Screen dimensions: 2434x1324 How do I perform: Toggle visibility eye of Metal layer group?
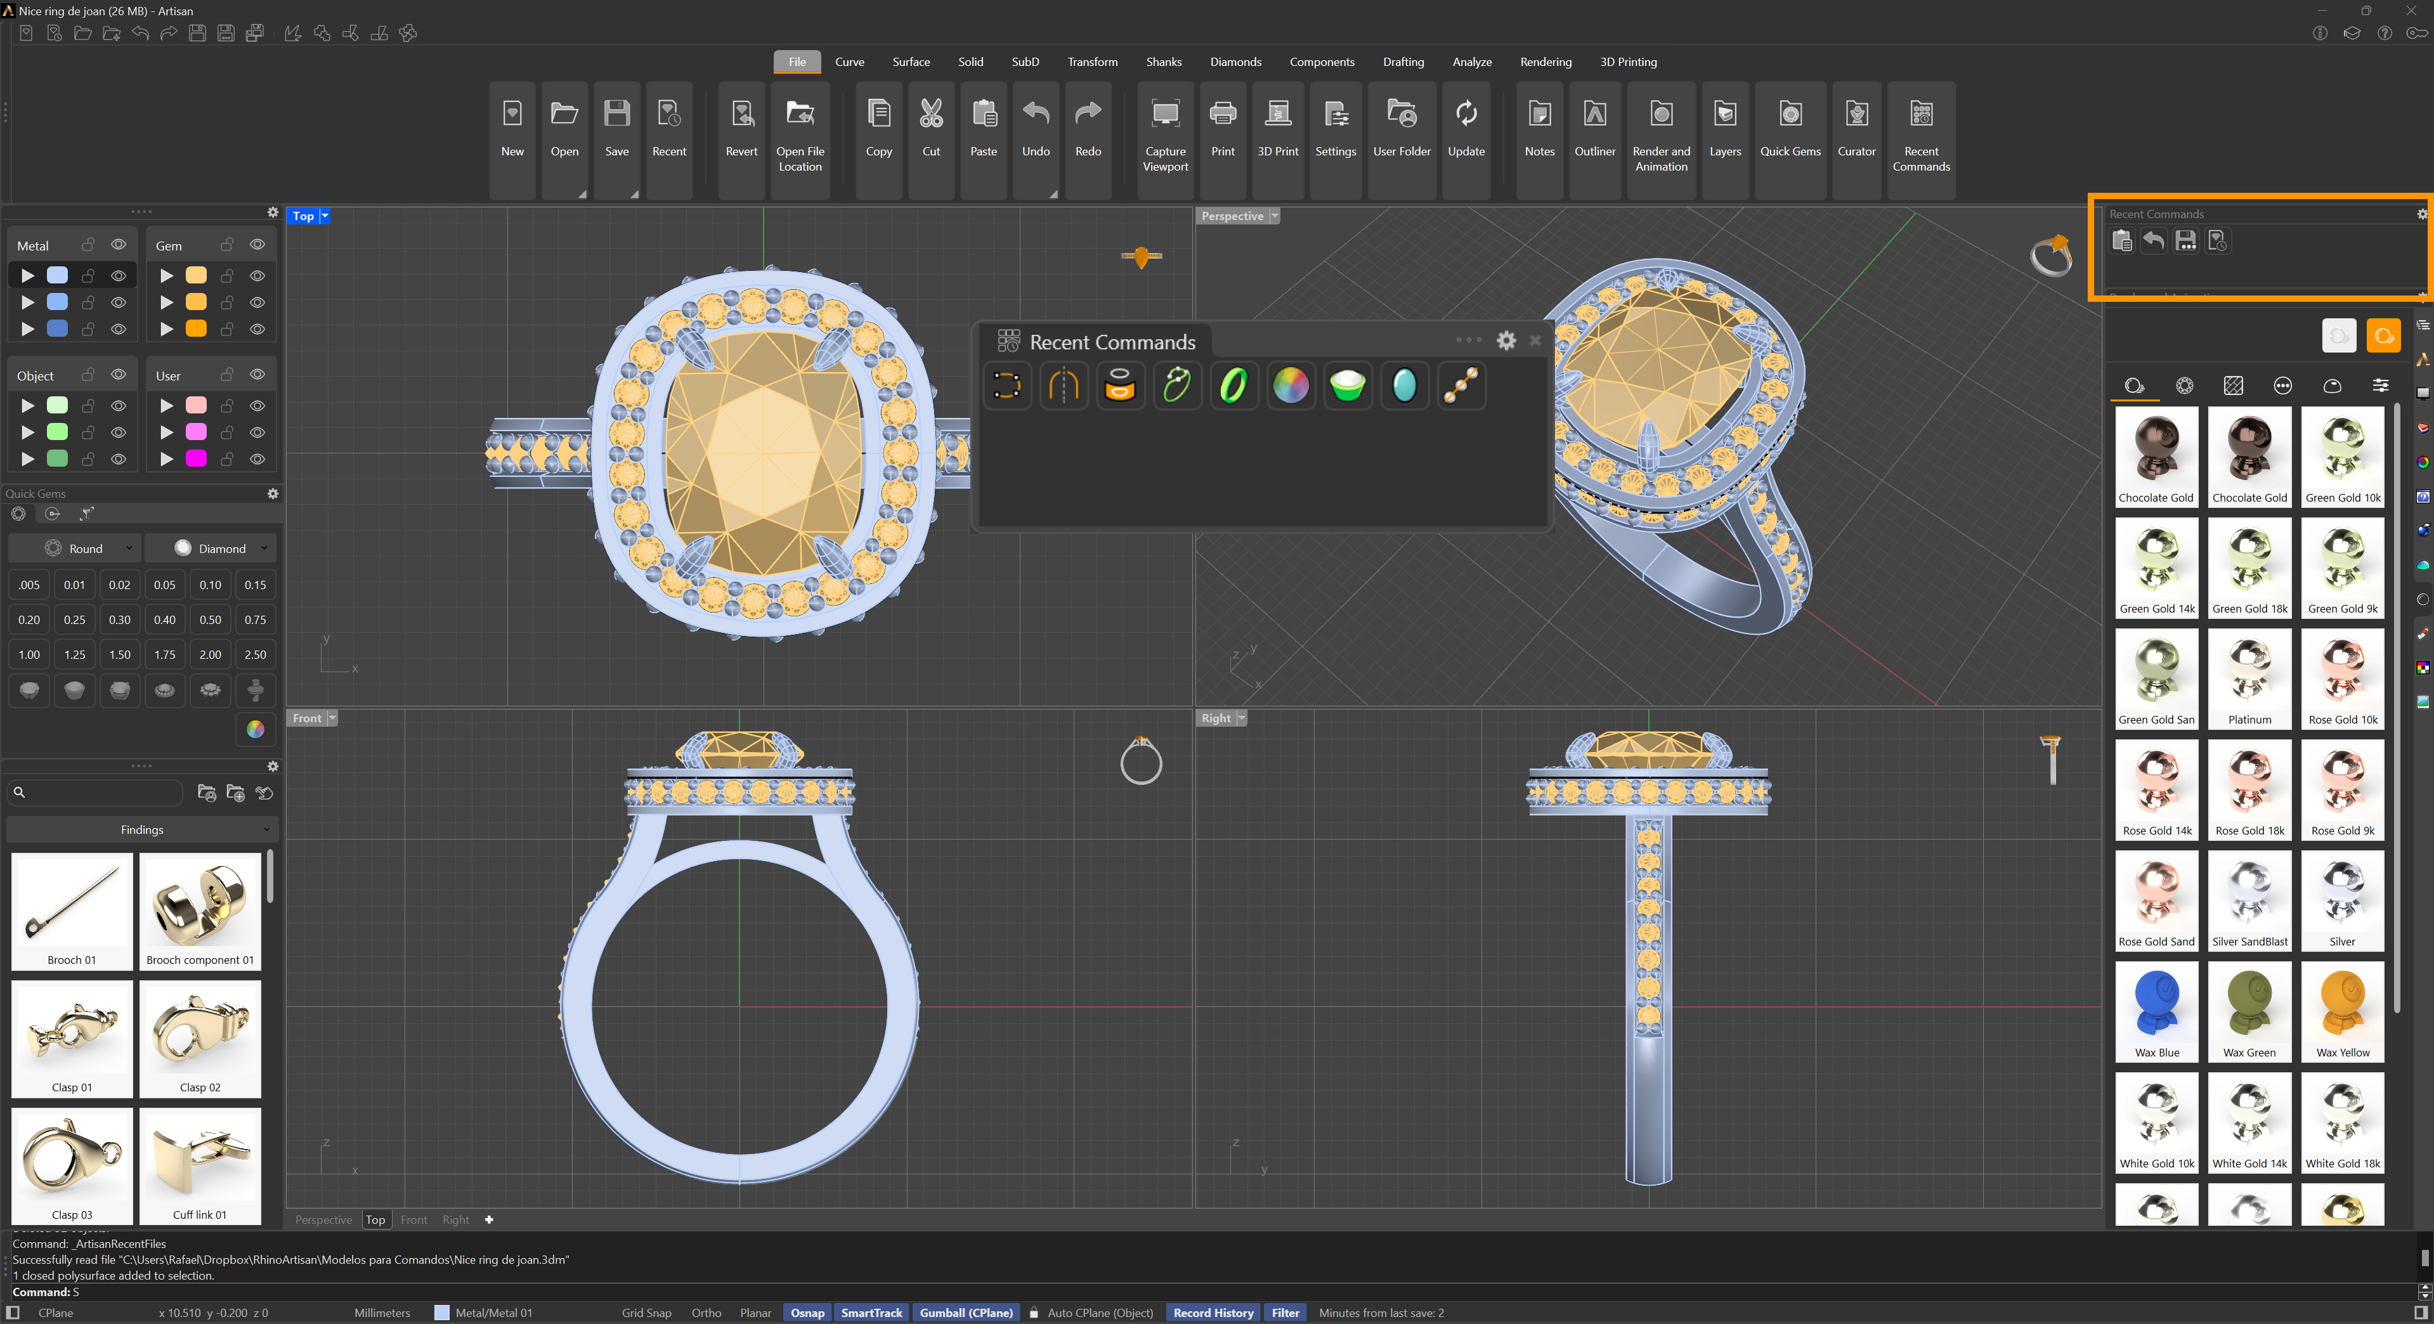(118, 245)
